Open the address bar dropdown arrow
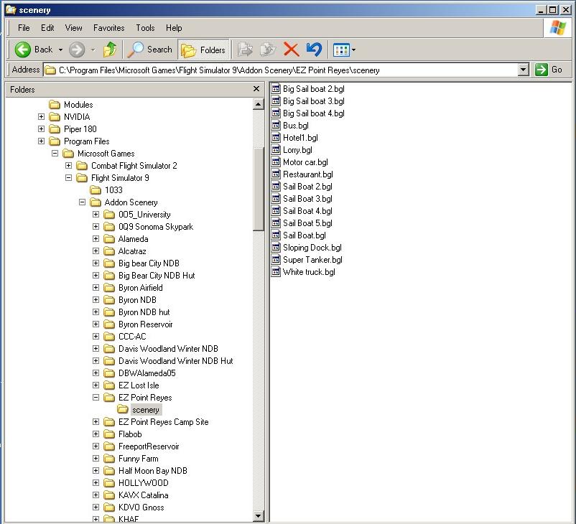This screenshot has height=524, width=576. click(x=524, y=70)
